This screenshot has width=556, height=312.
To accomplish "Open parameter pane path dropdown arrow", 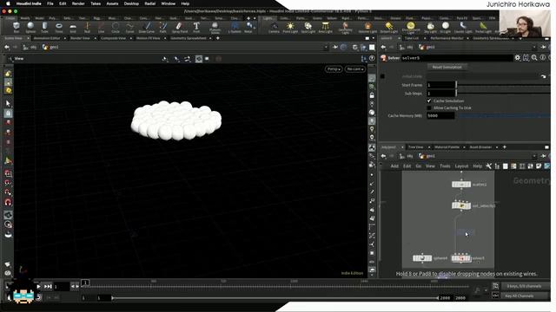I will [x=534, y=47].
